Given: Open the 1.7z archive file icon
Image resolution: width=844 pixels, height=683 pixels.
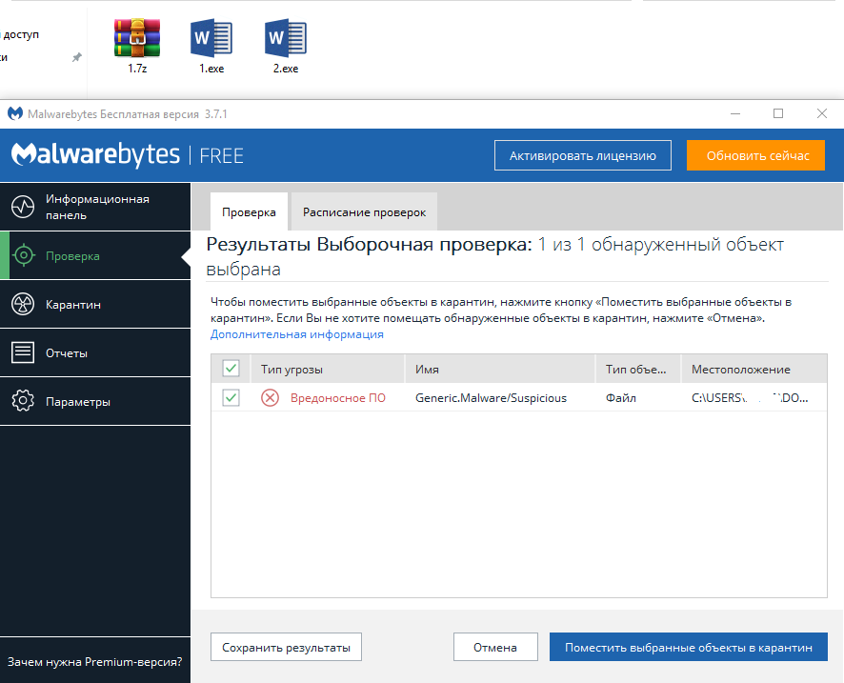Looking at the screenshot, I should [137, 39].
